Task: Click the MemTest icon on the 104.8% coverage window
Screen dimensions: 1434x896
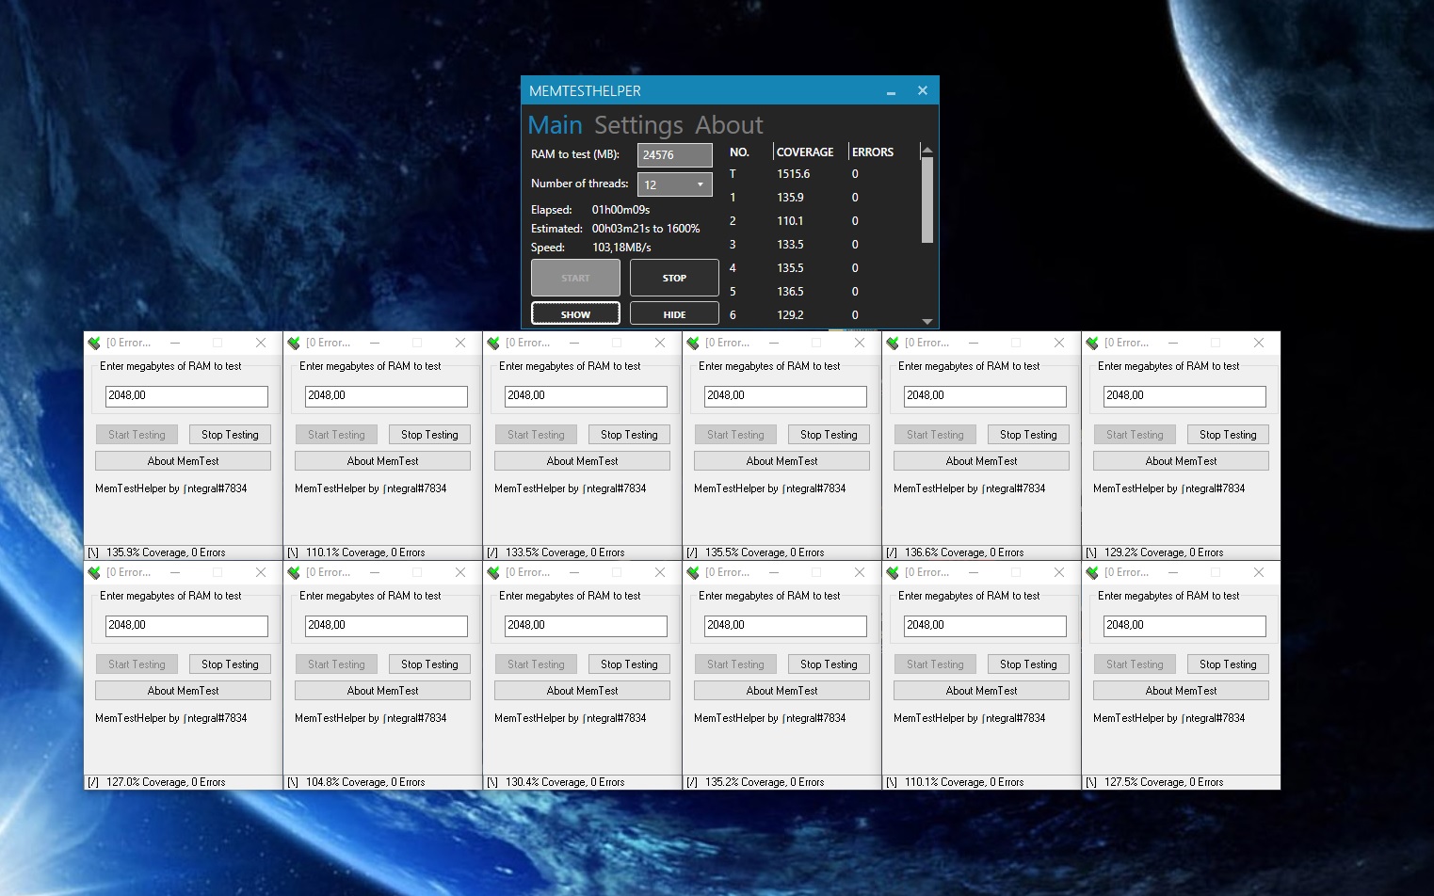Action: 294,572
